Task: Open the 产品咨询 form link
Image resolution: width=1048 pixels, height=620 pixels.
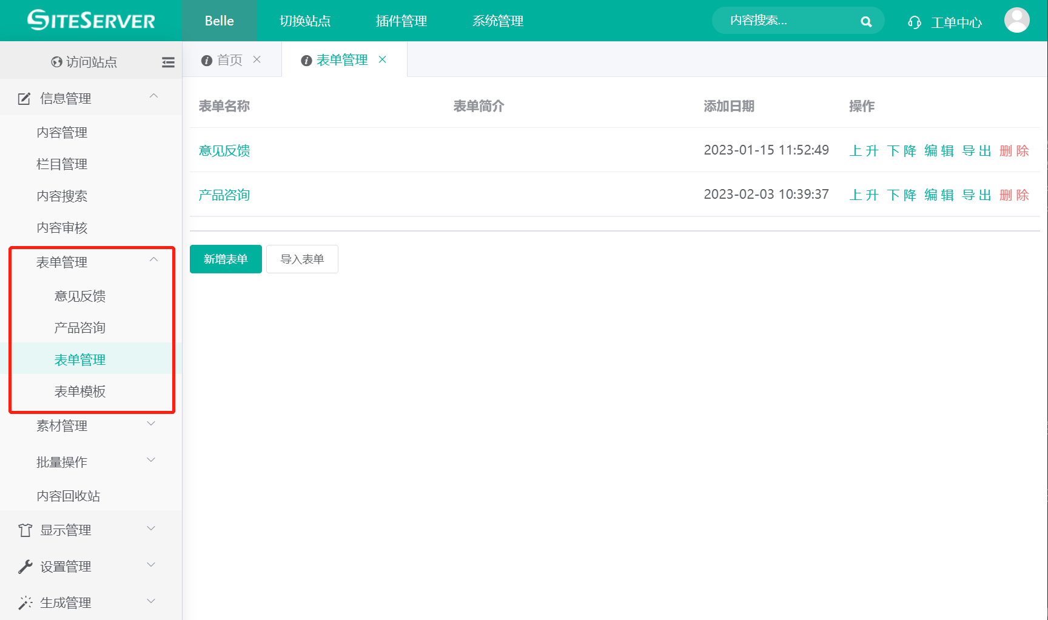Action: (x=224, y=195)
